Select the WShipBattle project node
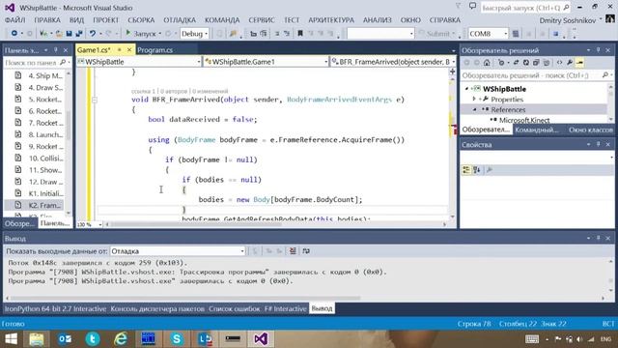The image size is (618, 348). point(504,89)
